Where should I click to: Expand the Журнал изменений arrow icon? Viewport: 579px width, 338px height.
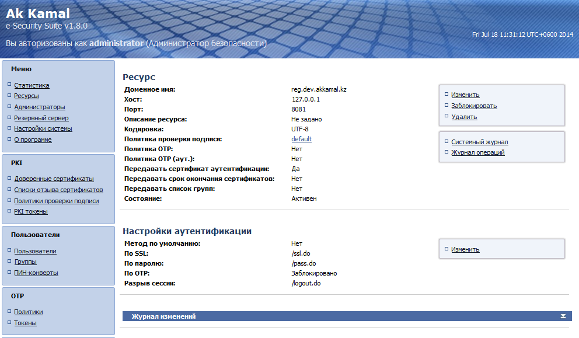pos(563,316)
